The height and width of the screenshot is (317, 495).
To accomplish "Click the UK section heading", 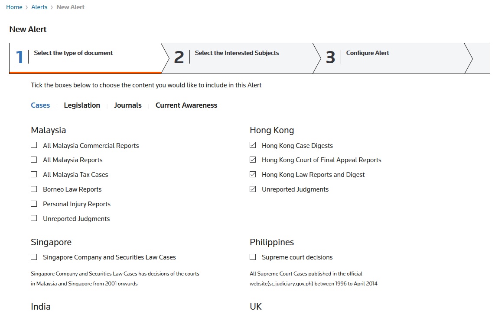I will pyautogui.click(x=256, y=307).
